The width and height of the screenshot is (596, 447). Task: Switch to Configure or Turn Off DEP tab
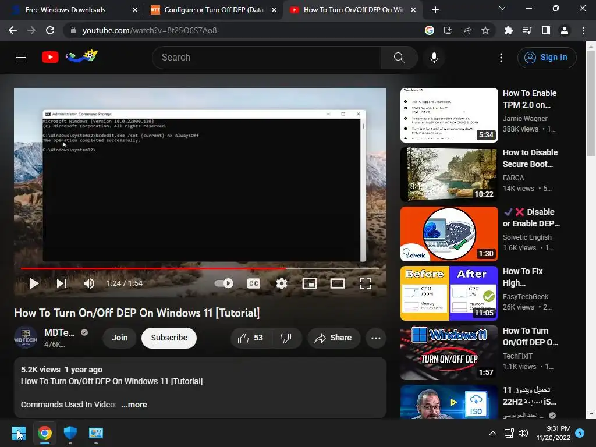tap(214, 10)
